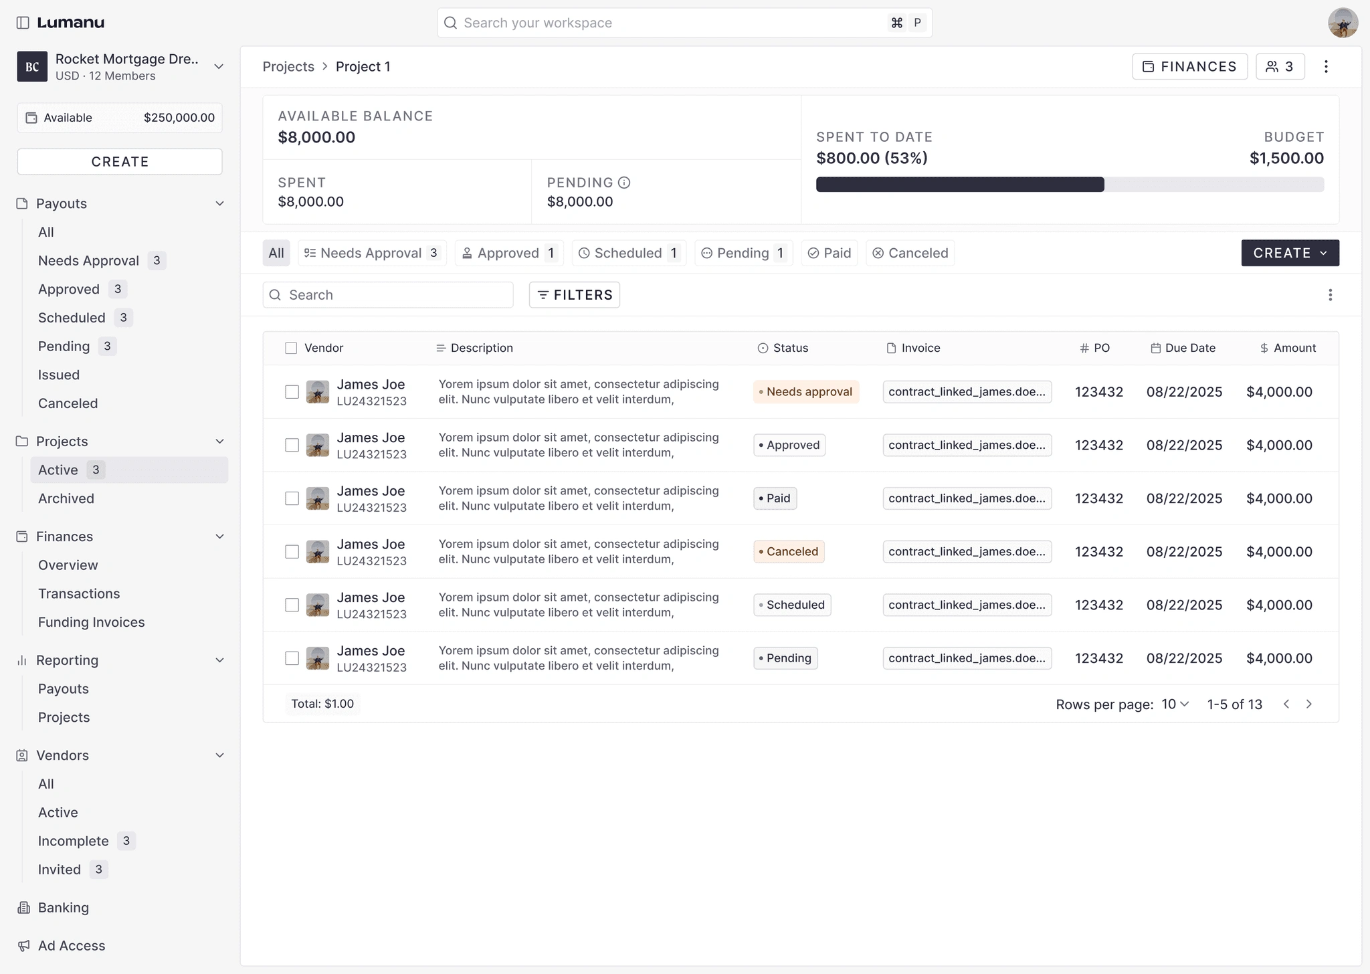Tick checkbox for the Canceled payout row
The width and height of the screenshot is (1370, 974).
(x=292, y=552)
